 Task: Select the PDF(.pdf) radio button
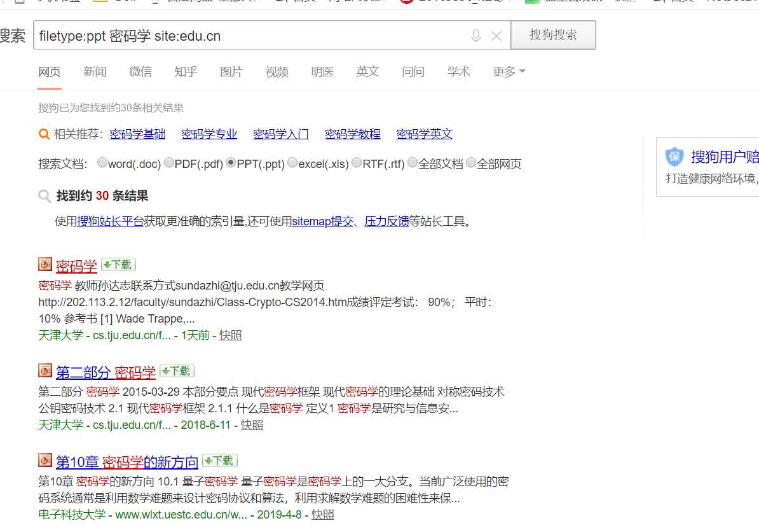pos(169,163)
